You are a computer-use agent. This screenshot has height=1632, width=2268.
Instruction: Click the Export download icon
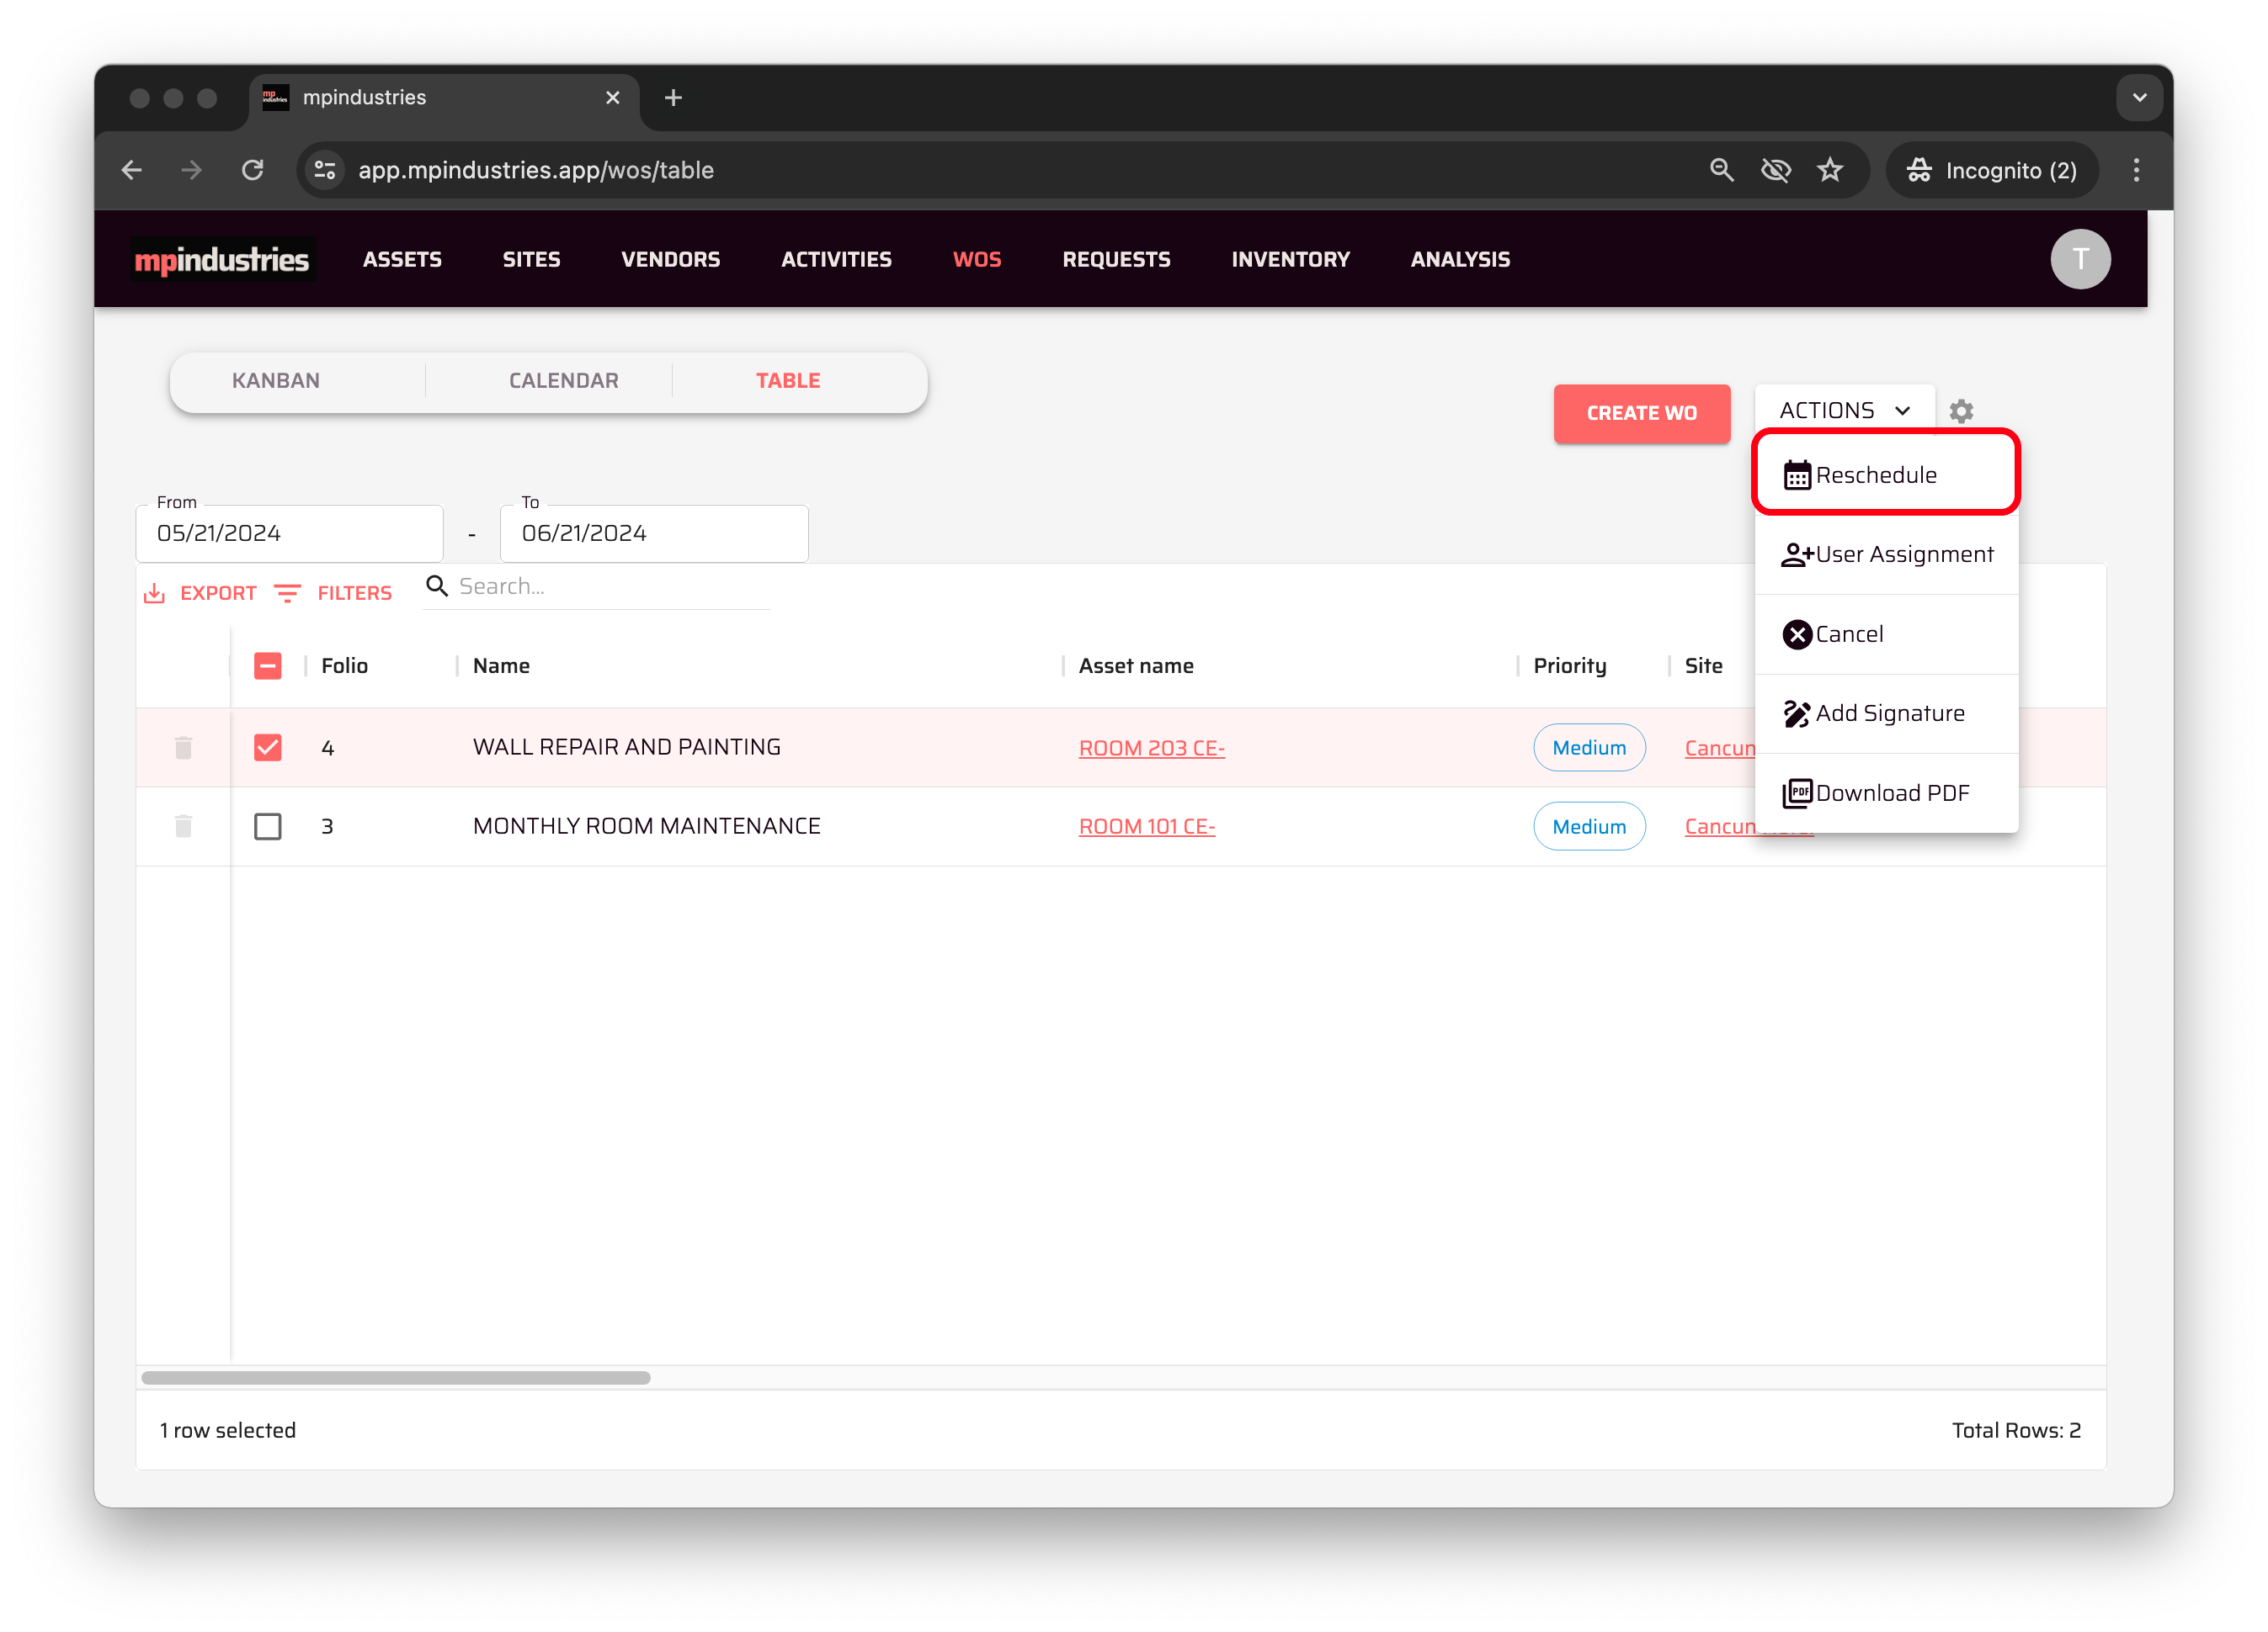click(154, 594)
